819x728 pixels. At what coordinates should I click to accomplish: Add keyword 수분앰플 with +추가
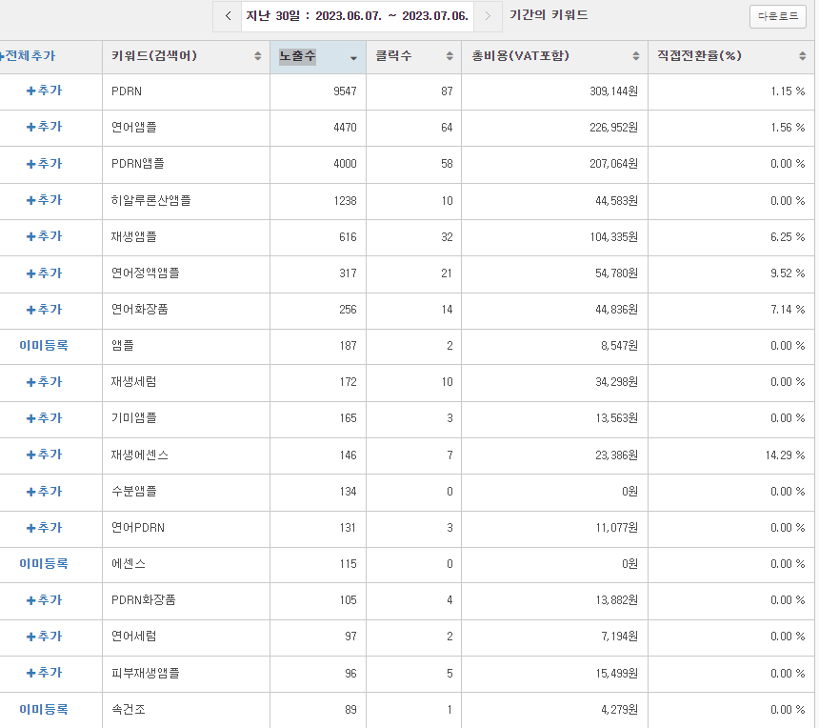[x=44, y=492]
